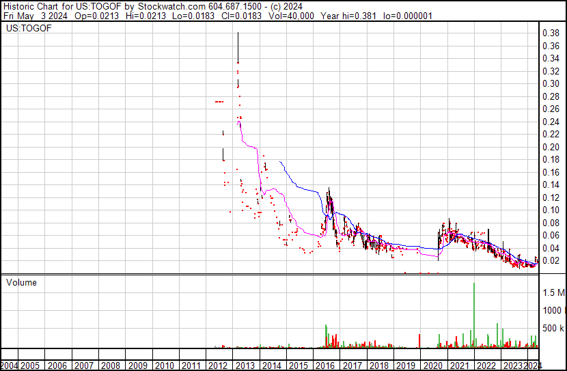Click the 0.10 price axis label
This screenshot has width=567, height=371.
point(551,210)
